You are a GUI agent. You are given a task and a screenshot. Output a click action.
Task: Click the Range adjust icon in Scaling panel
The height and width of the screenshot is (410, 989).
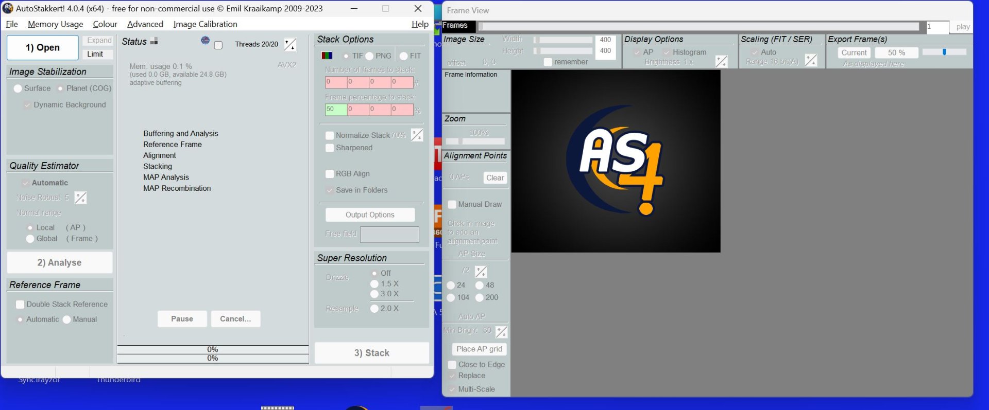pos(811,61)
